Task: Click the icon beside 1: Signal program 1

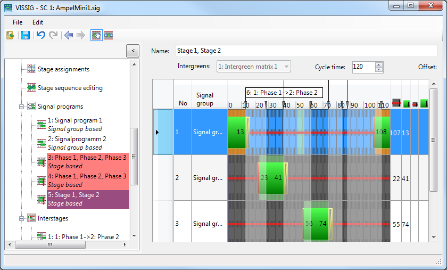Action: click(41, 125)
